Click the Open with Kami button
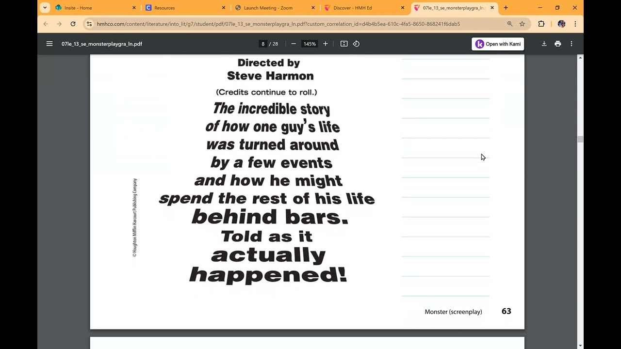Viewport: 621px width, 349px height. [x=498, y=44]
